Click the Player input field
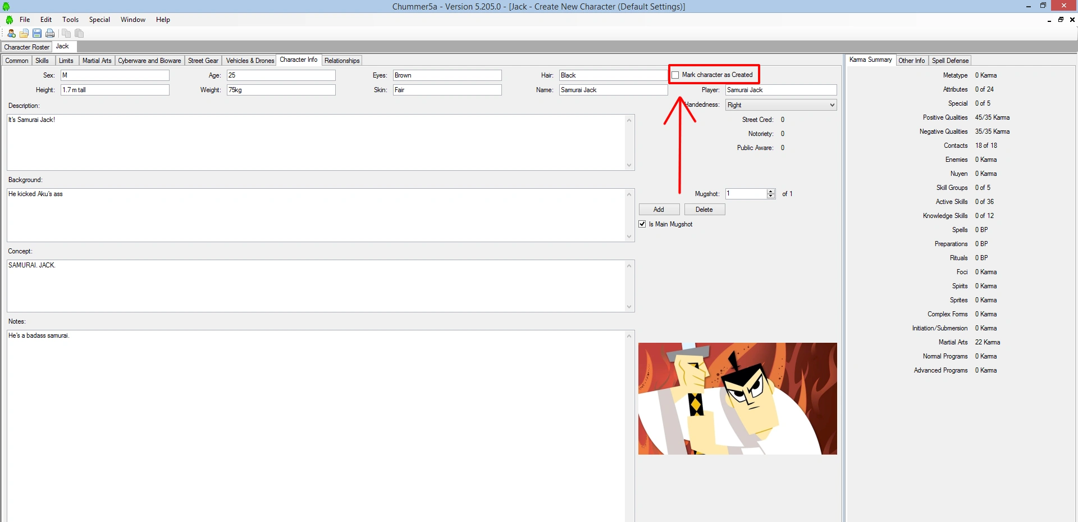Viewport: 1078px width, 522px height. coord(781,90)
